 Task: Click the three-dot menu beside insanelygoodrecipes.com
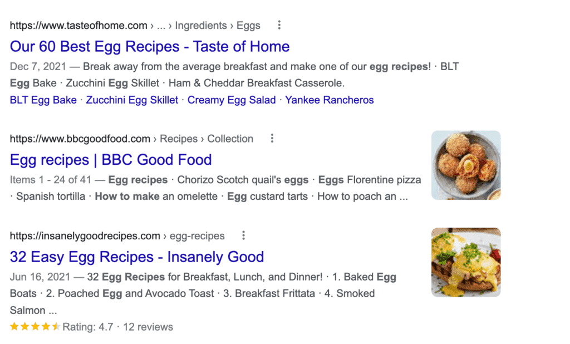point(243,235)
